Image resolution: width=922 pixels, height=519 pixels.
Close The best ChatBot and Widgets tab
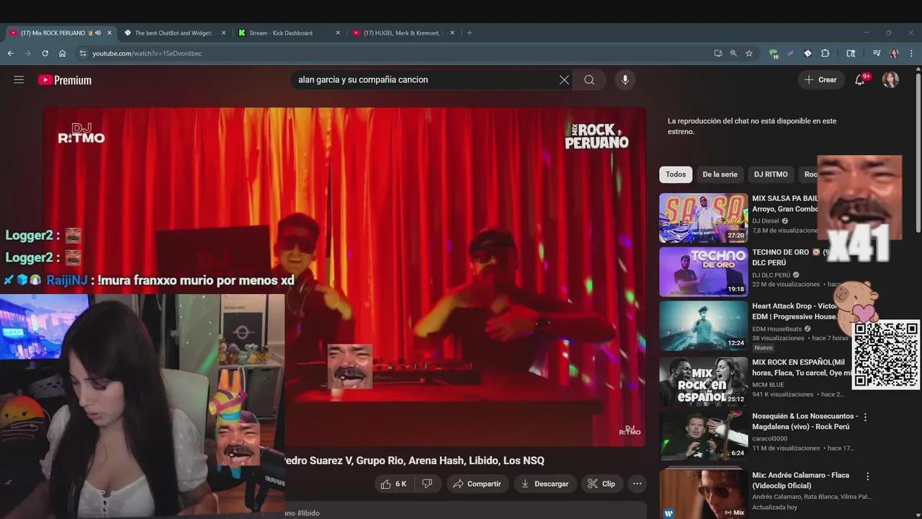pos(223,33)
